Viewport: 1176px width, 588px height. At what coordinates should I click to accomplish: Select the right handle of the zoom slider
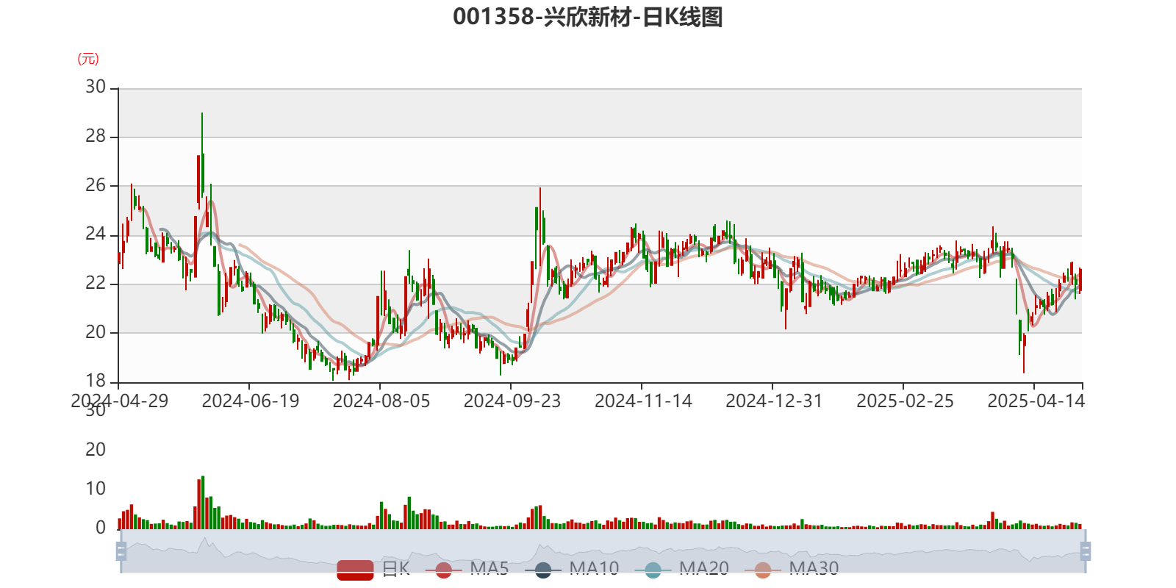point(1085,551)
